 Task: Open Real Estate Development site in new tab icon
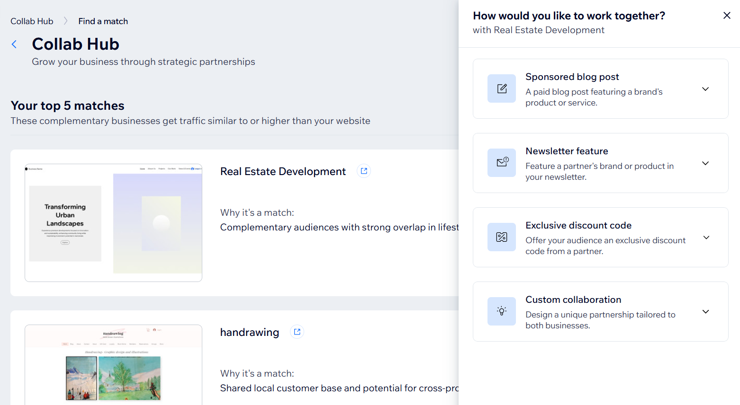(x=364, y=171)
